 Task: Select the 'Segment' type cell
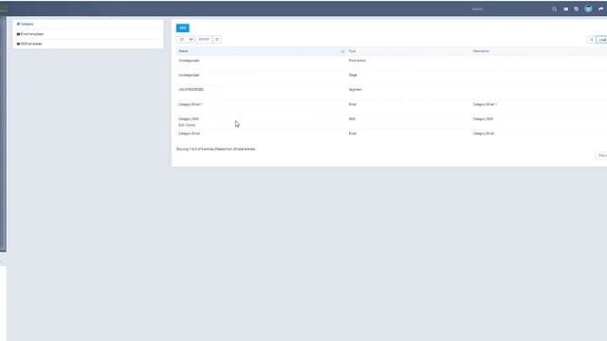tap(355, 90)
